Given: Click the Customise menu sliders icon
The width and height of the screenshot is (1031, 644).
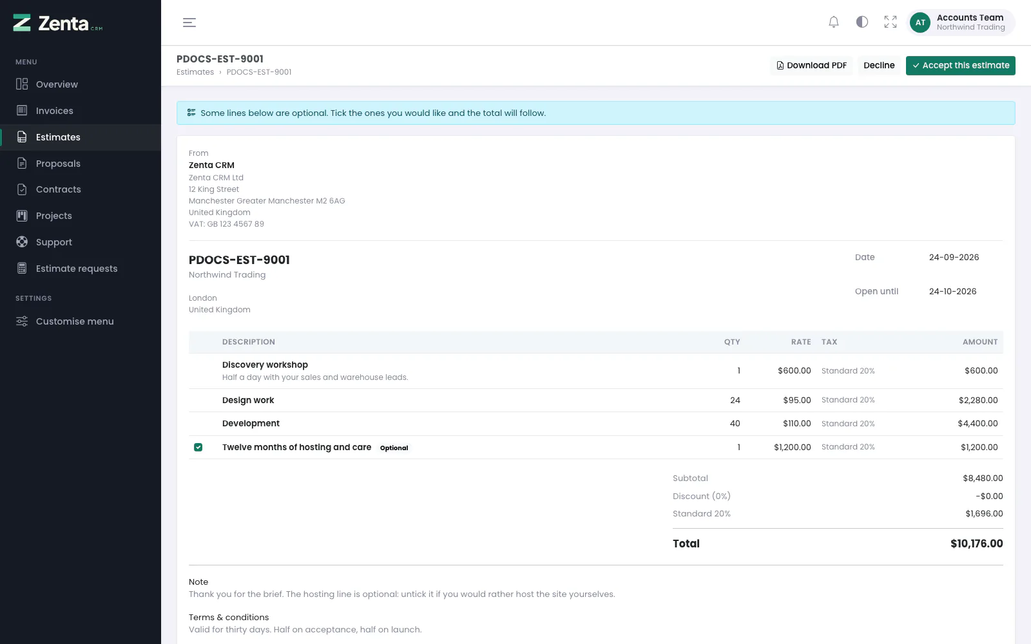Looking at the screenshot, I should coord(22,321).
